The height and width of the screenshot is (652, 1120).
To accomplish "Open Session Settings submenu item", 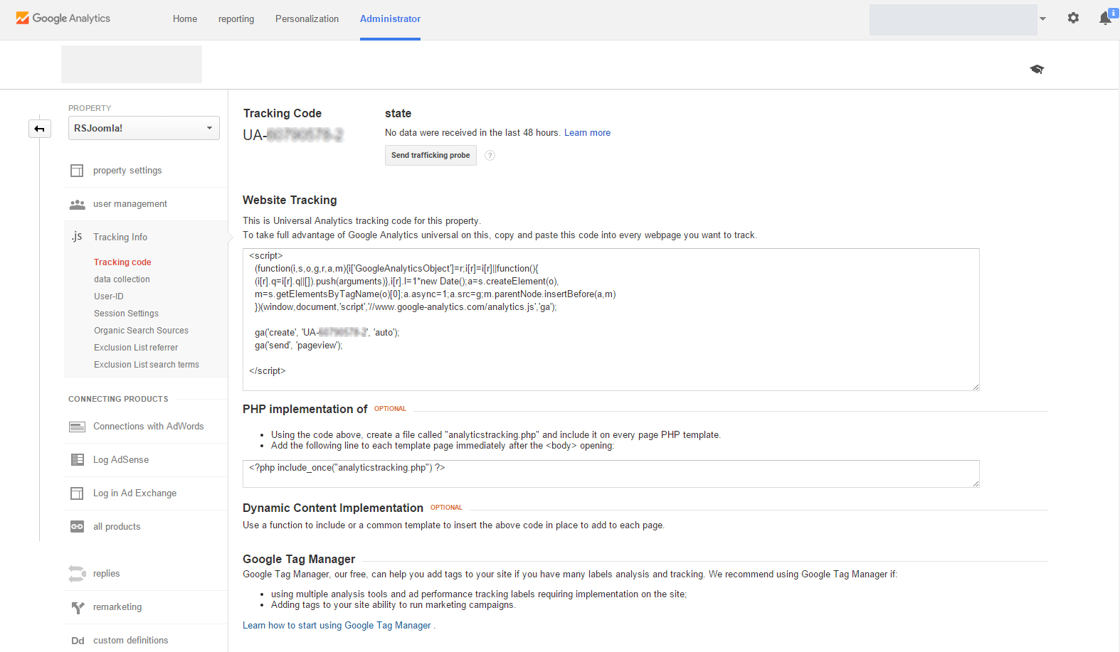I will [x=126, y=314].
